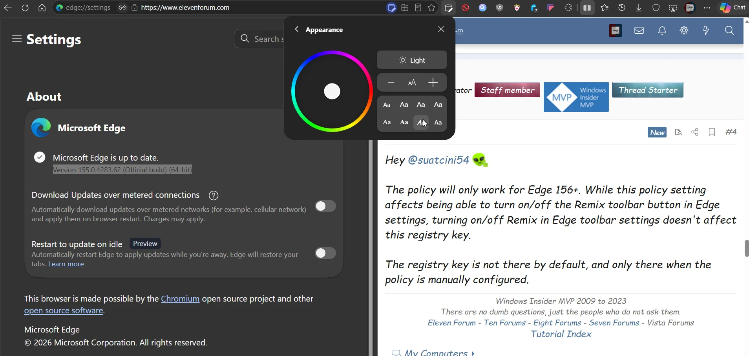Image resolution: width=749 pixels, height=356 pixels.
Task: Open the Settings hamburger menu
Action: pos(16,39)
